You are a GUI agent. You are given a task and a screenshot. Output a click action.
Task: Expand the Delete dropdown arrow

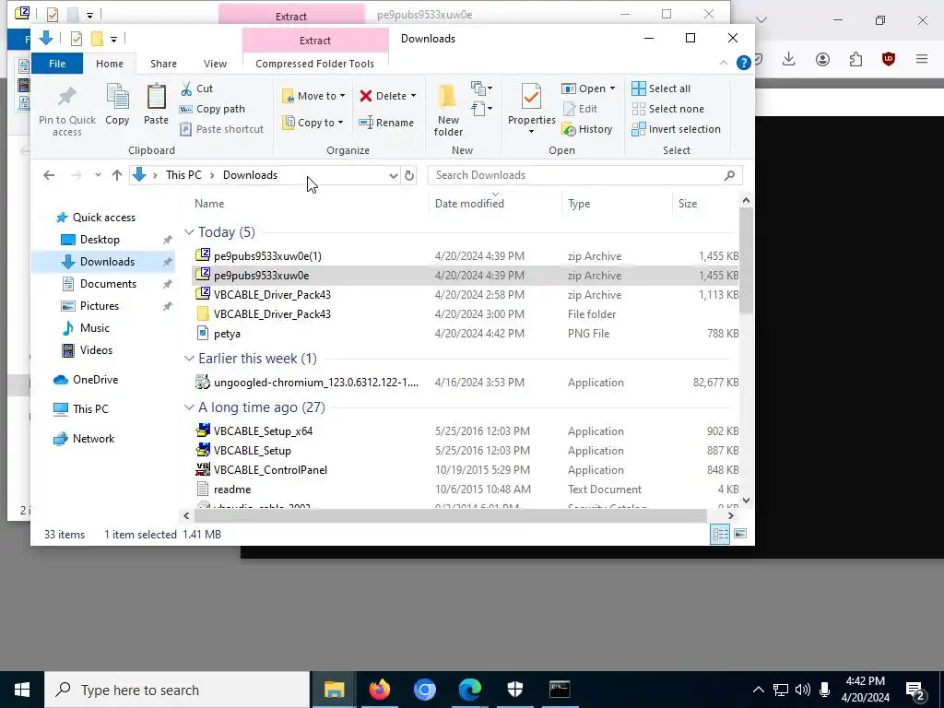click(x=414, y=96)
